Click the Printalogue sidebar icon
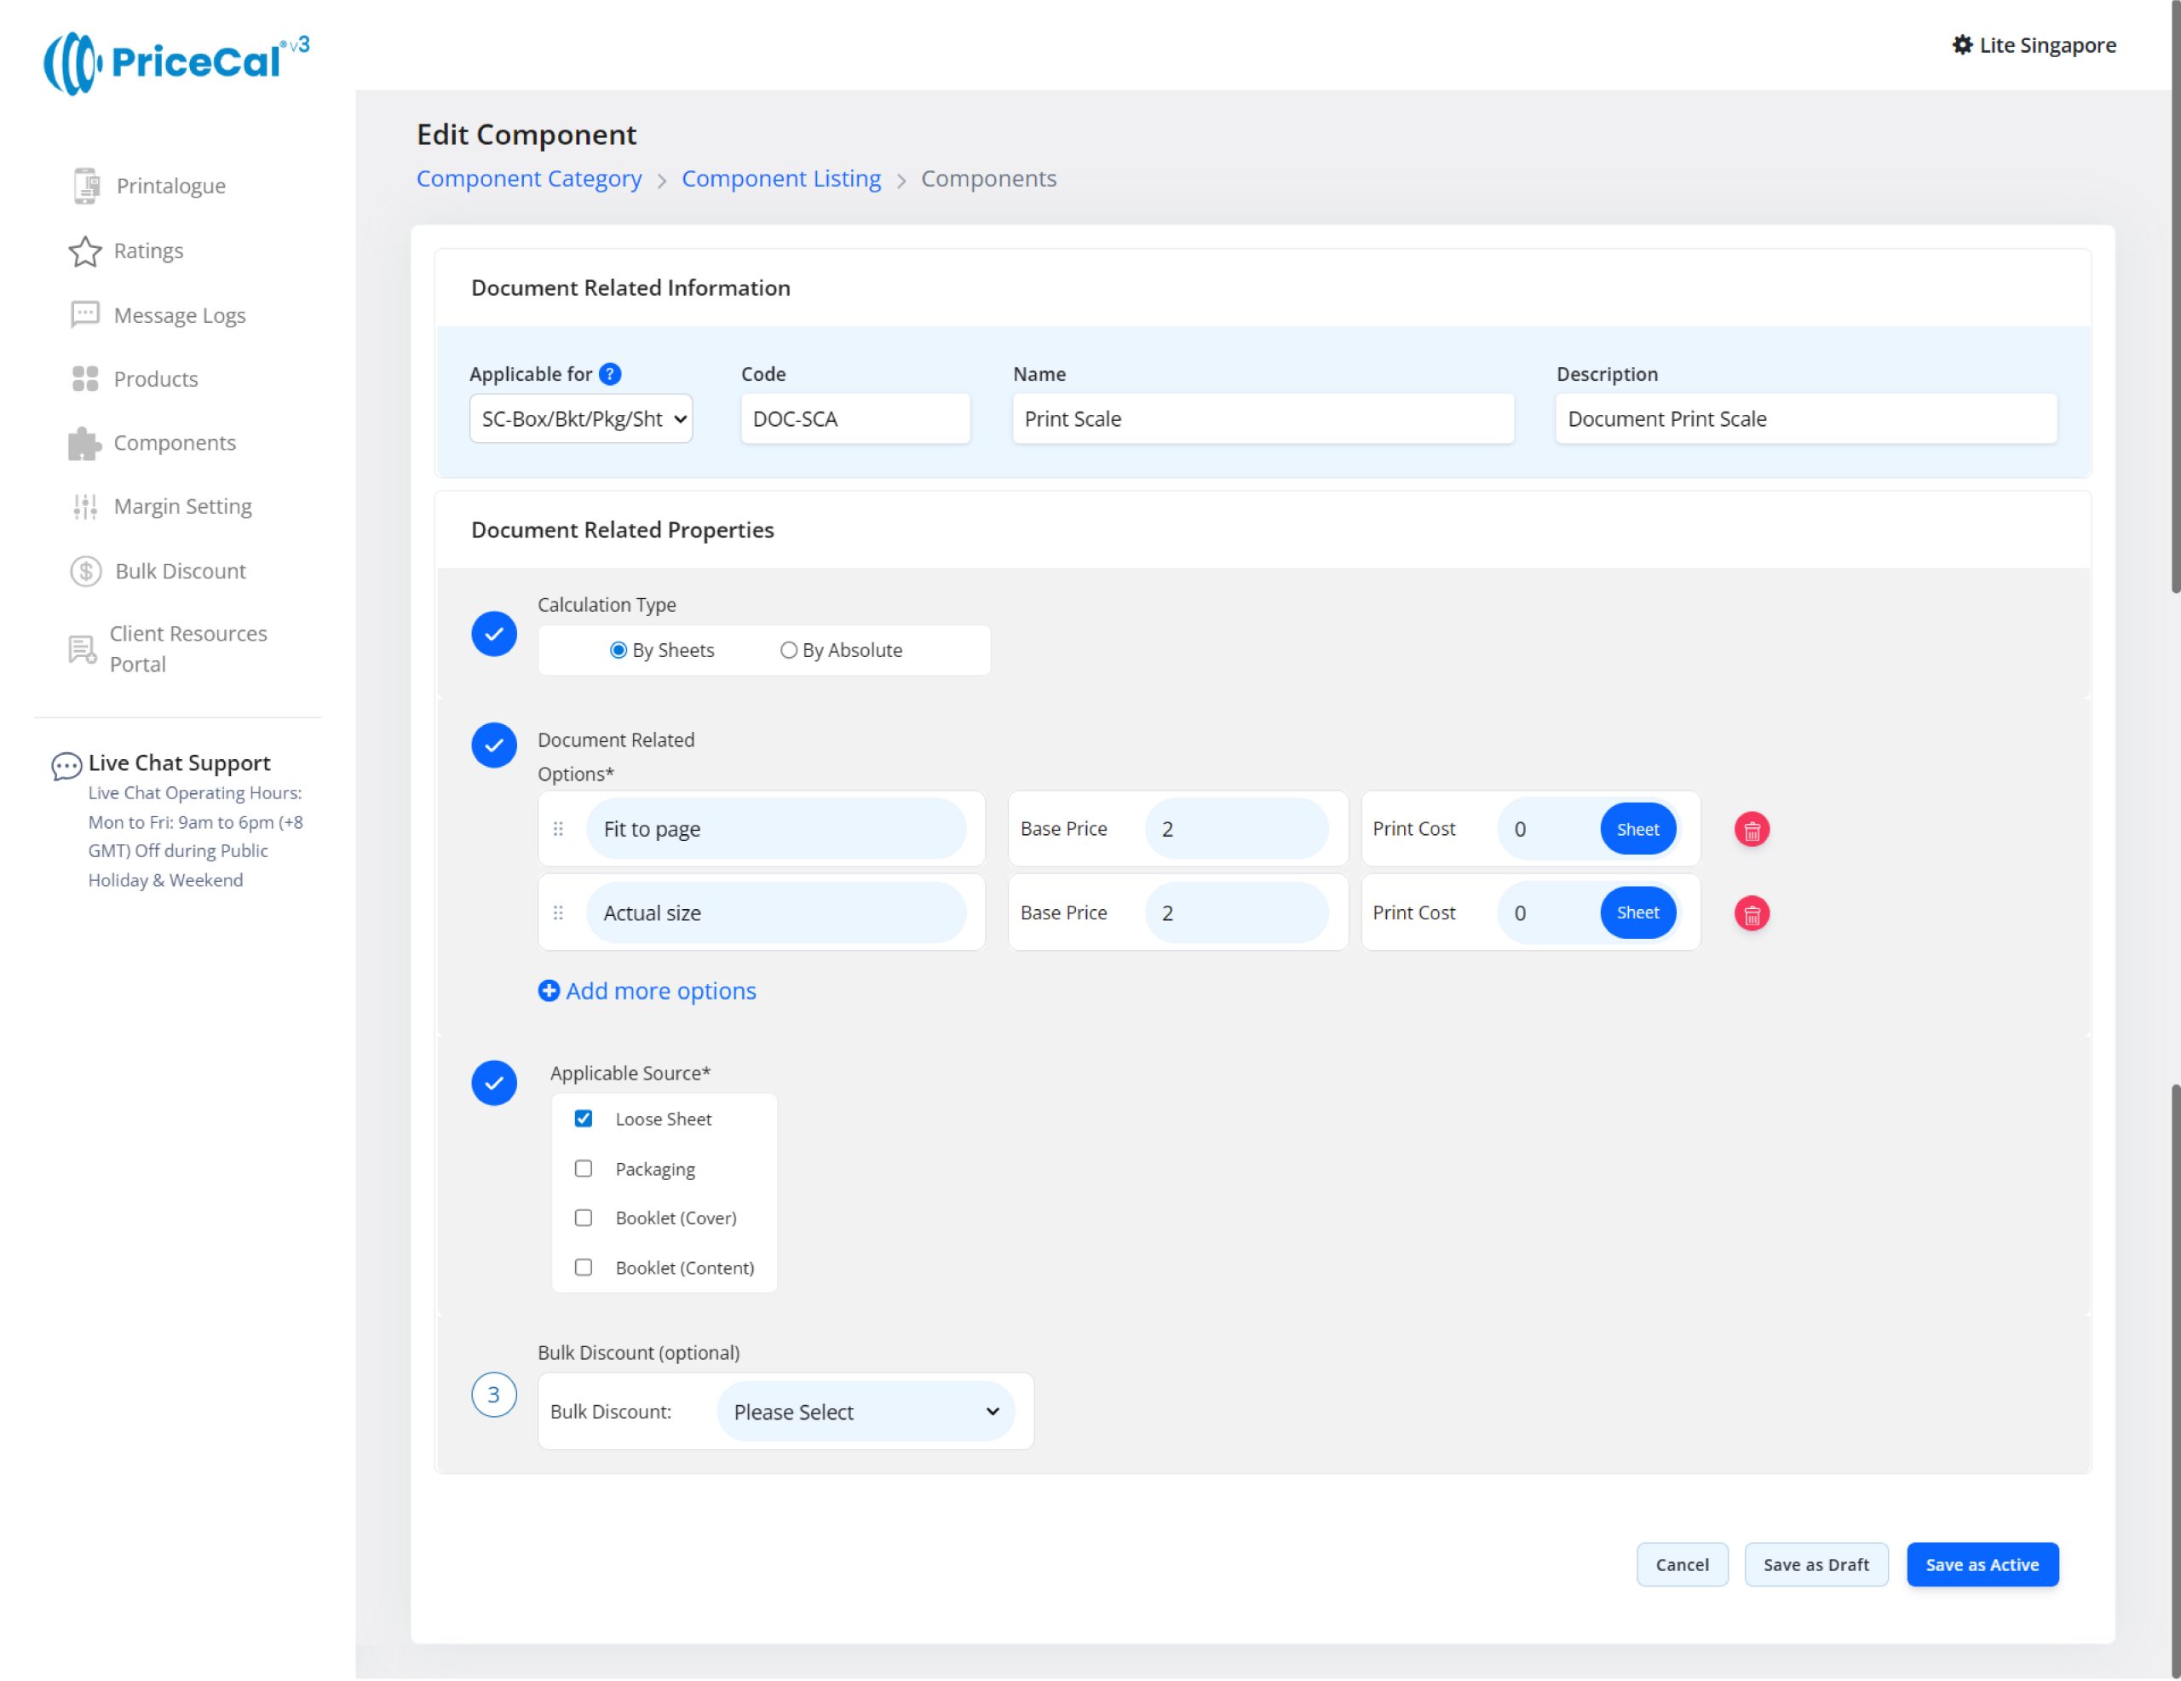The image size is (2181, 1681). click(86, 186)
